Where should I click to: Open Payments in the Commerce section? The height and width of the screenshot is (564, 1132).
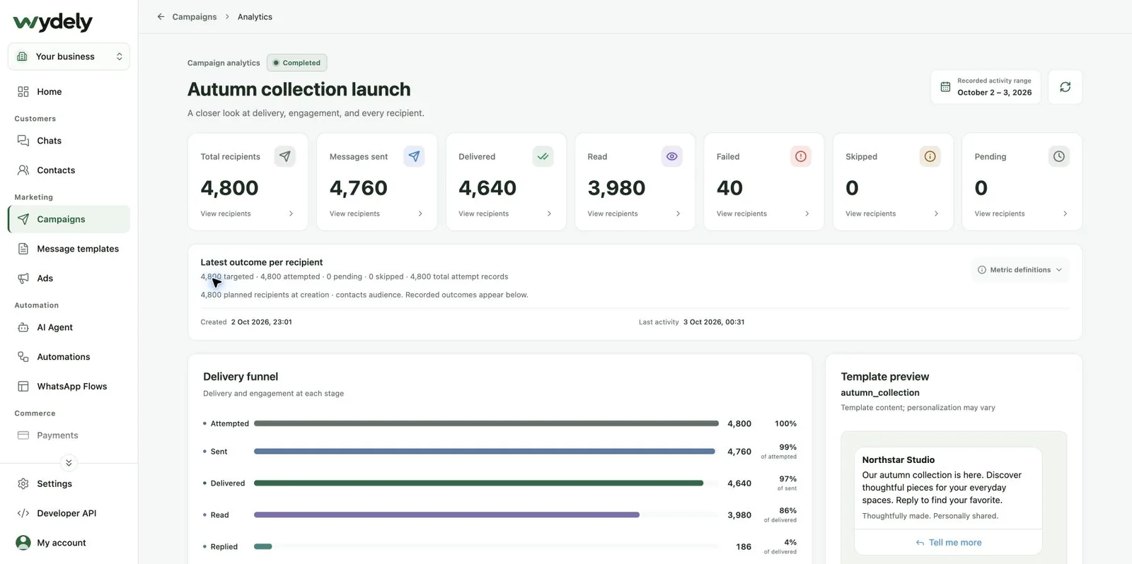pos(69,435)
